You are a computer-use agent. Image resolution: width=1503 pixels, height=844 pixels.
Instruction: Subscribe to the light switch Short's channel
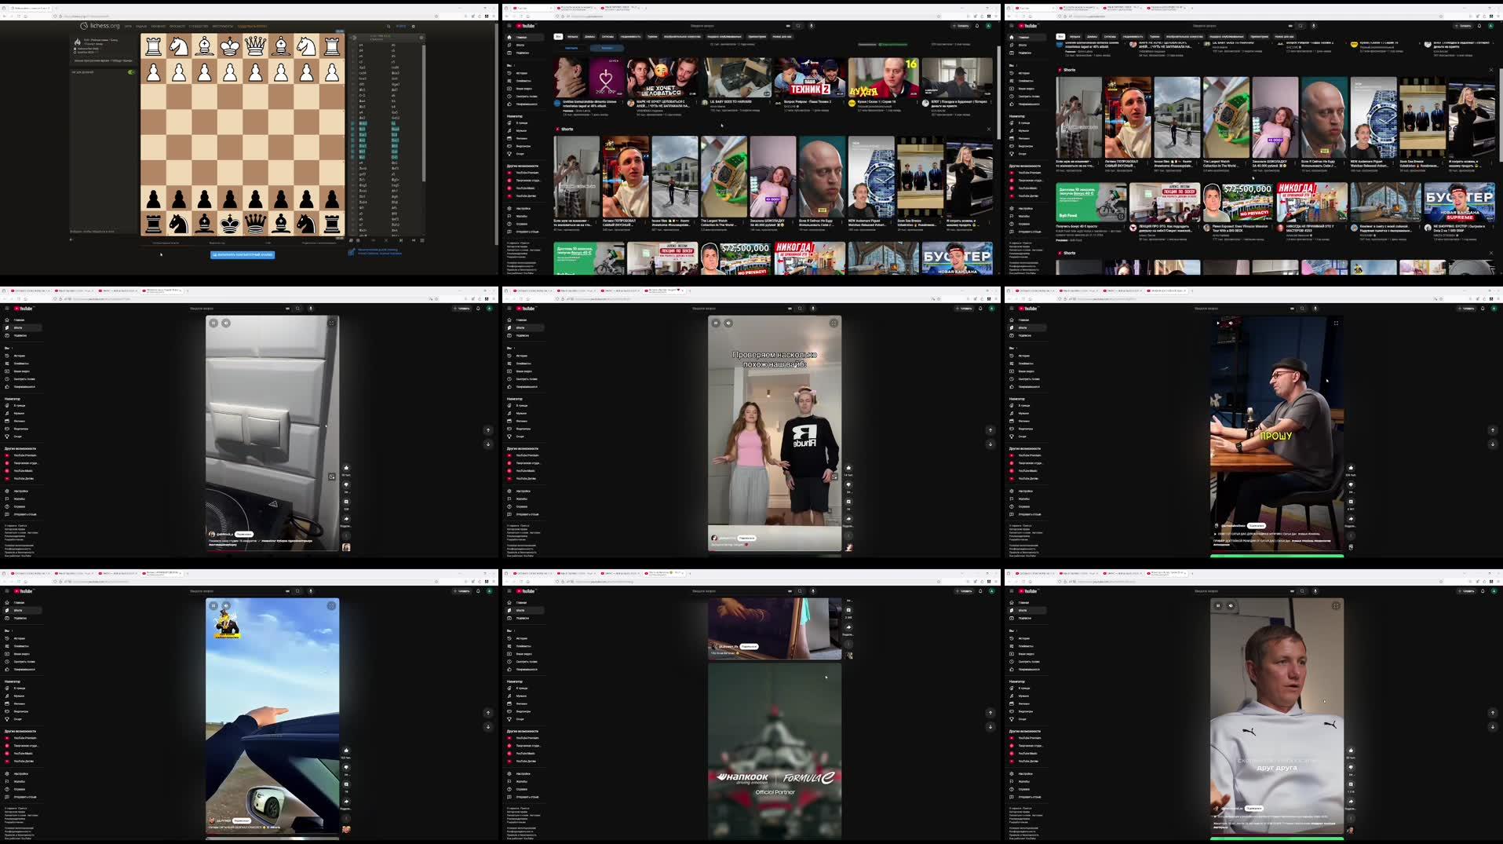[244, 534]
